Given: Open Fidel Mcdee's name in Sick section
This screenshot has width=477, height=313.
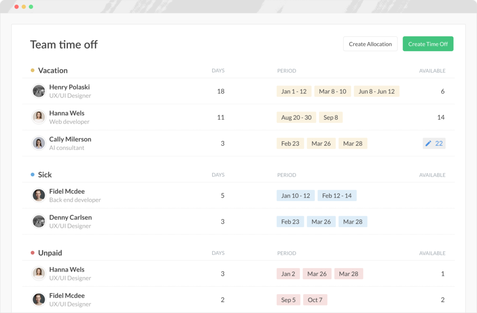Looking at the screenshot, I should [67, 191].
